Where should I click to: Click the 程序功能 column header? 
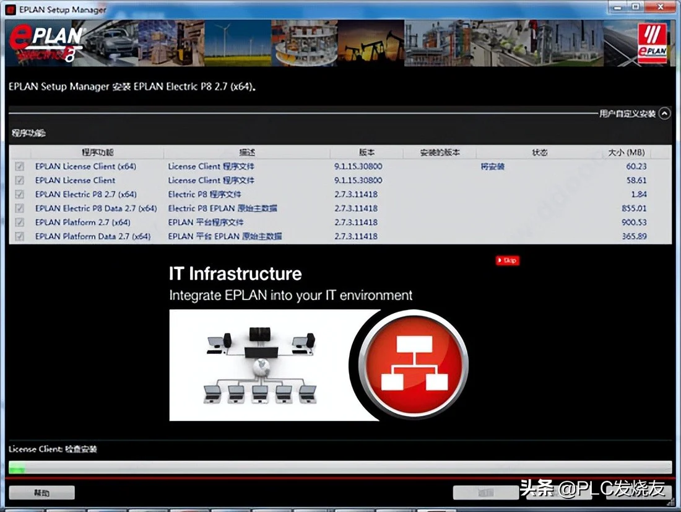click(x=97, y=152)
